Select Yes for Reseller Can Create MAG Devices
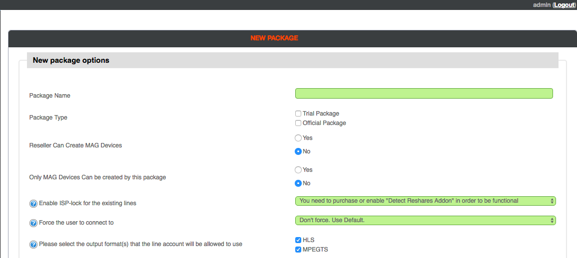The width and height of the screenshot is (577, 258). point(298,138)
